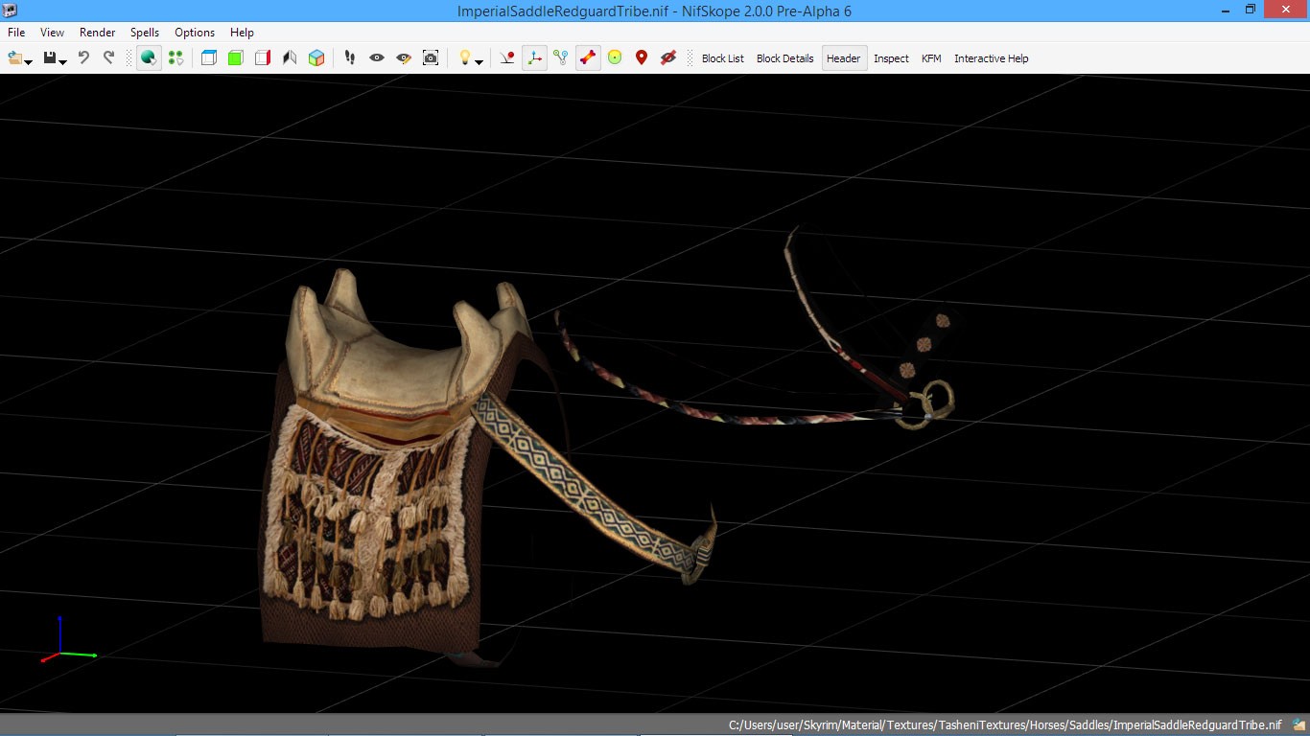The width and height of the screenshot is (1310, 736).
Task: Open the Interactive Help button
Action: (x=991, y=58)
